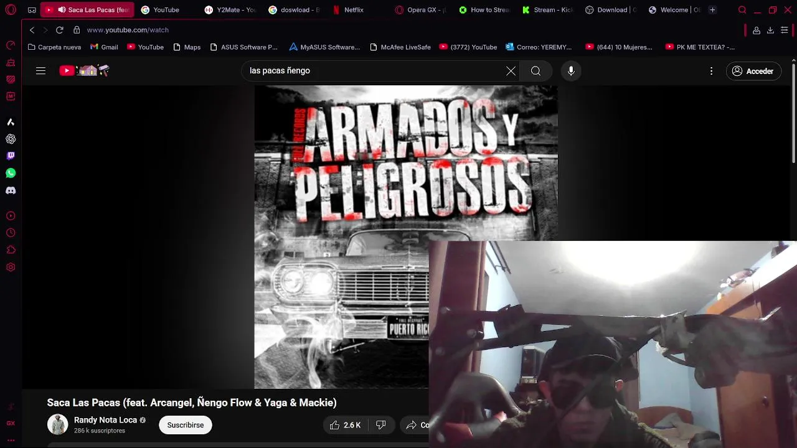Viewport: 797px width, 448px height.
Task: Open GX Control speedometer icon in sidebar
Action: pyautogui.click(x=11, y=45)
